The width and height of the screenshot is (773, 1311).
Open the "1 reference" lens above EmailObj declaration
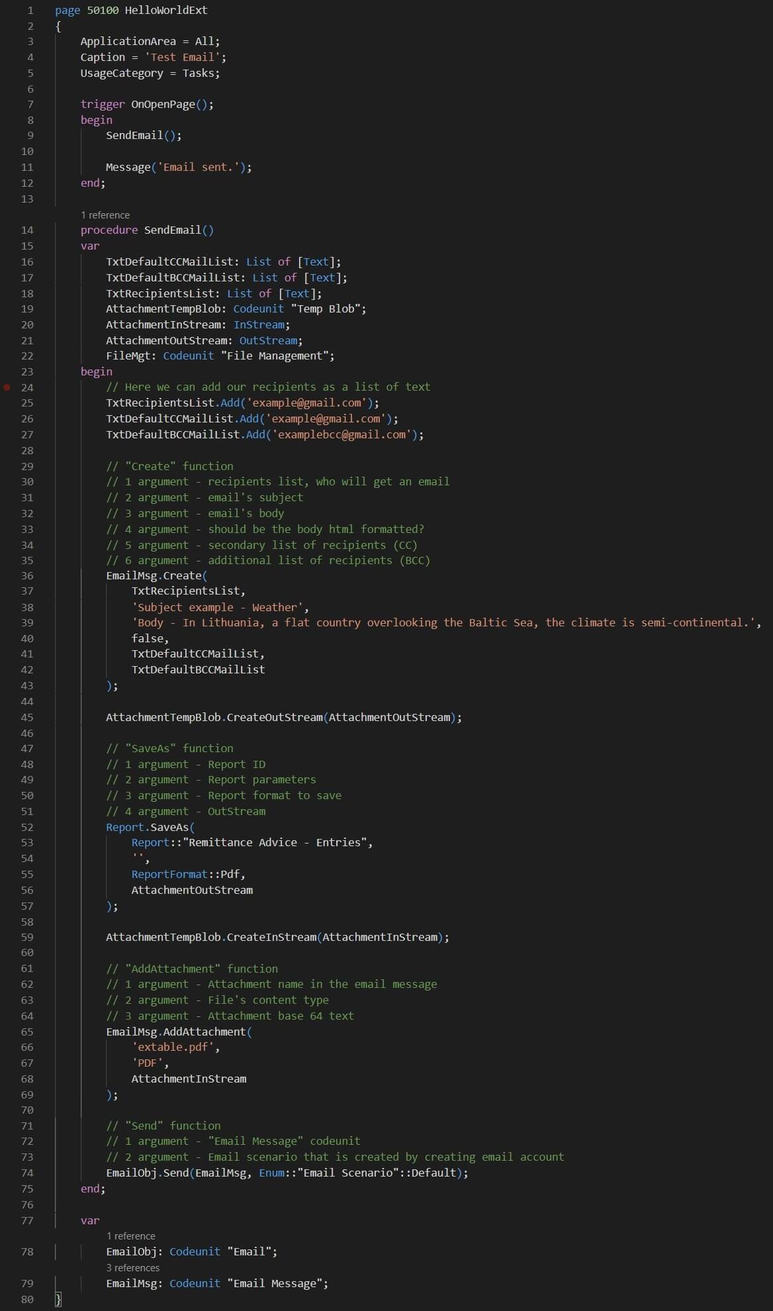pos(131,1236)
